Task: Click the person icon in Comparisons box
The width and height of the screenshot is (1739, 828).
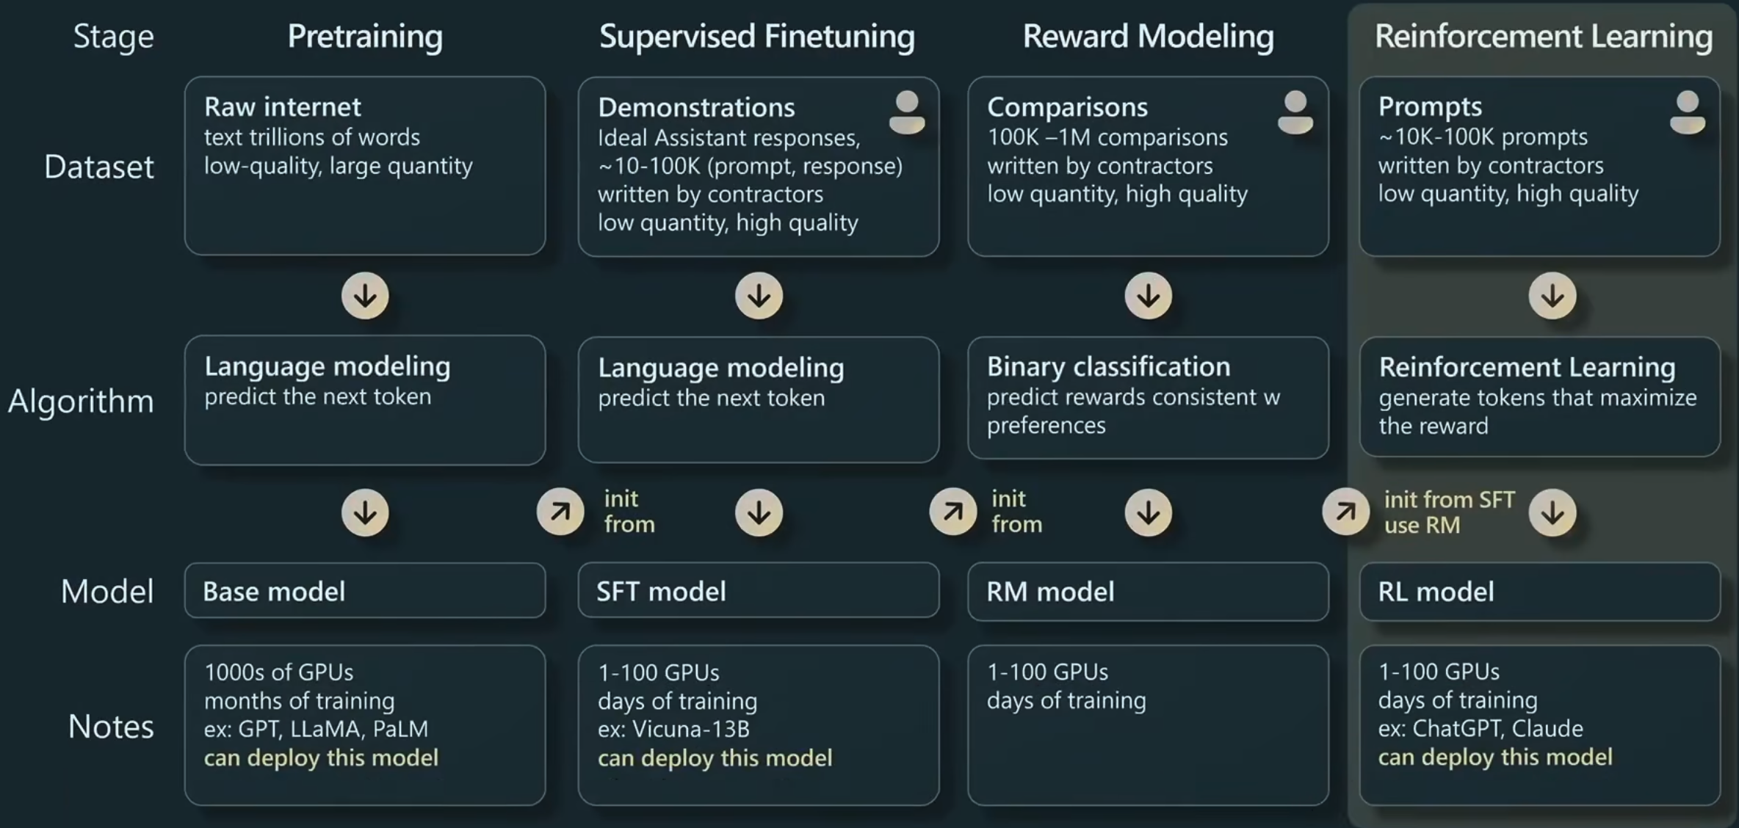Action: (x=1295, y=112)
